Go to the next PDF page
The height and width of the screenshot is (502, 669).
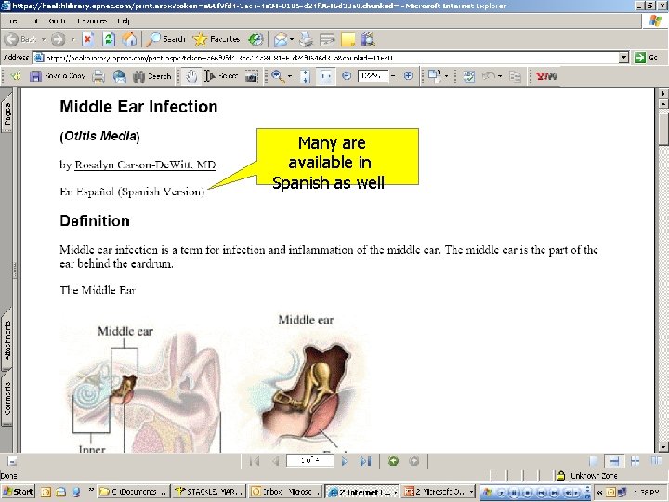click(x=345, y=461)
